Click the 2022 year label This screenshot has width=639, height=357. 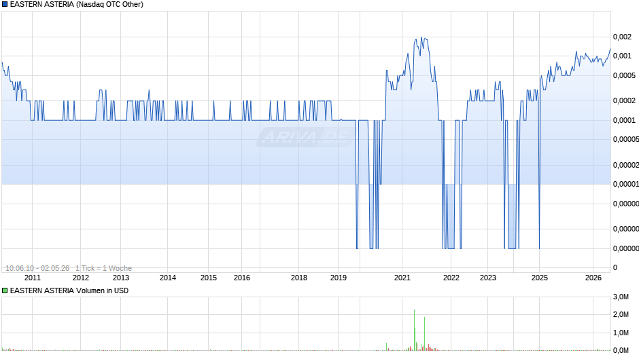pos(451,278)
